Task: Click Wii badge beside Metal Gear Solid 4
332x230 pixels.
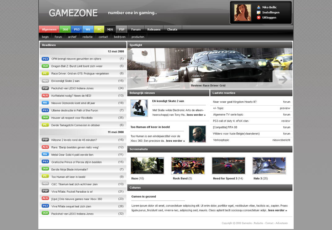Action: click(45, 154)
